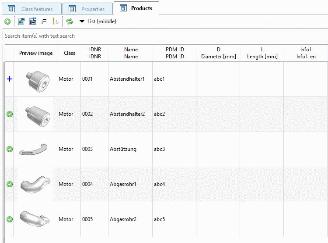This screenshot has width=328, height=243.
Task: Select the cell with IDNR 0002
Action: pos(94,114)
